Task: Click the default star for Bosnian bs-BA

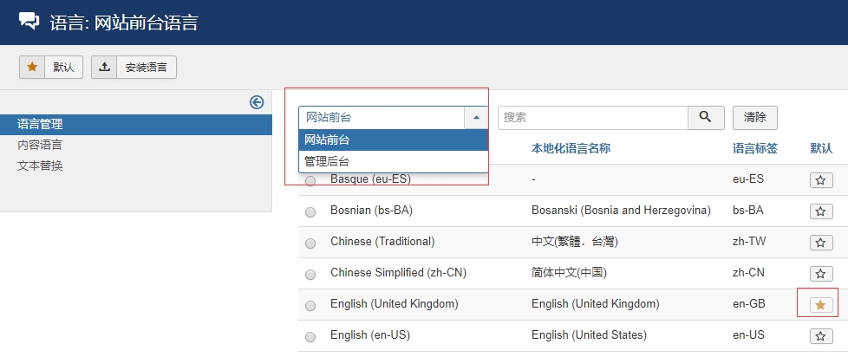Action: click(x=820, y=211)
